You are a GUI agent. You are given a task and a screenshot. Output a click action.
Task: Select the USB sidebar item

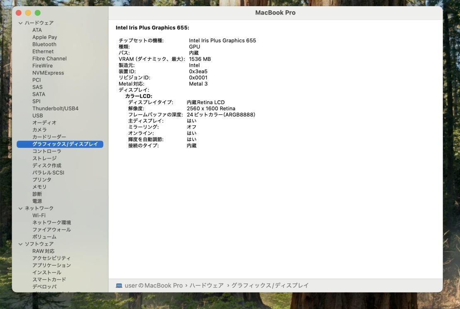coord(38,116)
